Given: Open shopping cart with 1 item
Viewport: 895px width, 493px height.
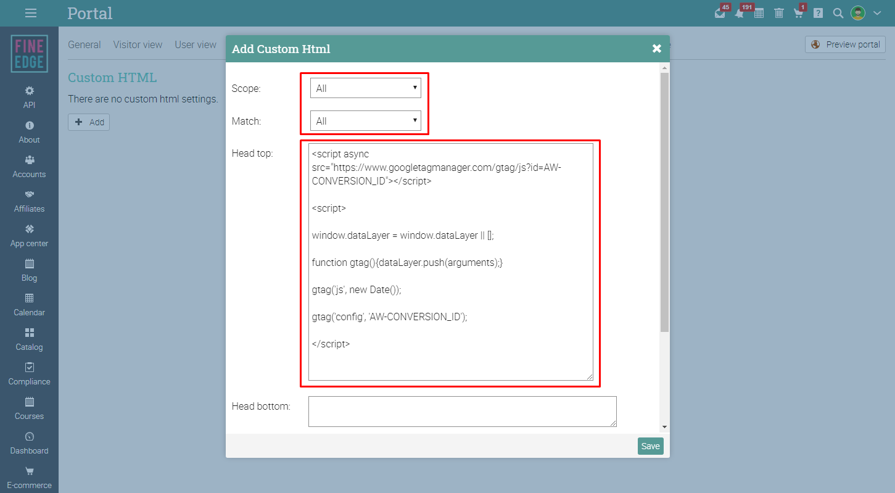Looking at the screenshot, I should click(799, 13).
